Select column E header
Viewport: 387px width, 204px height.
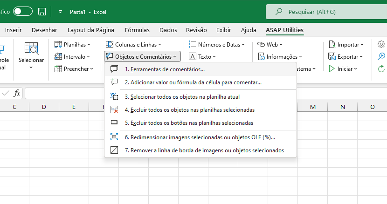tap(74, 107)
